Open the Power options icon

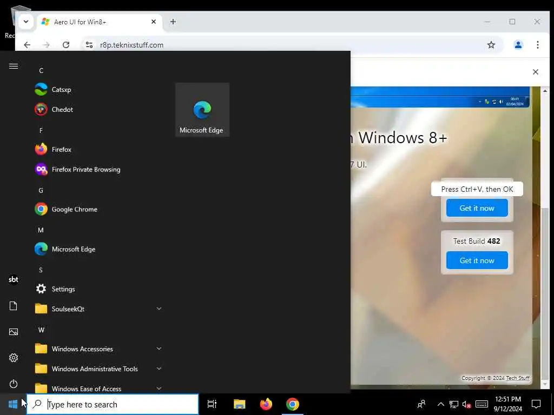click(14, 384)
